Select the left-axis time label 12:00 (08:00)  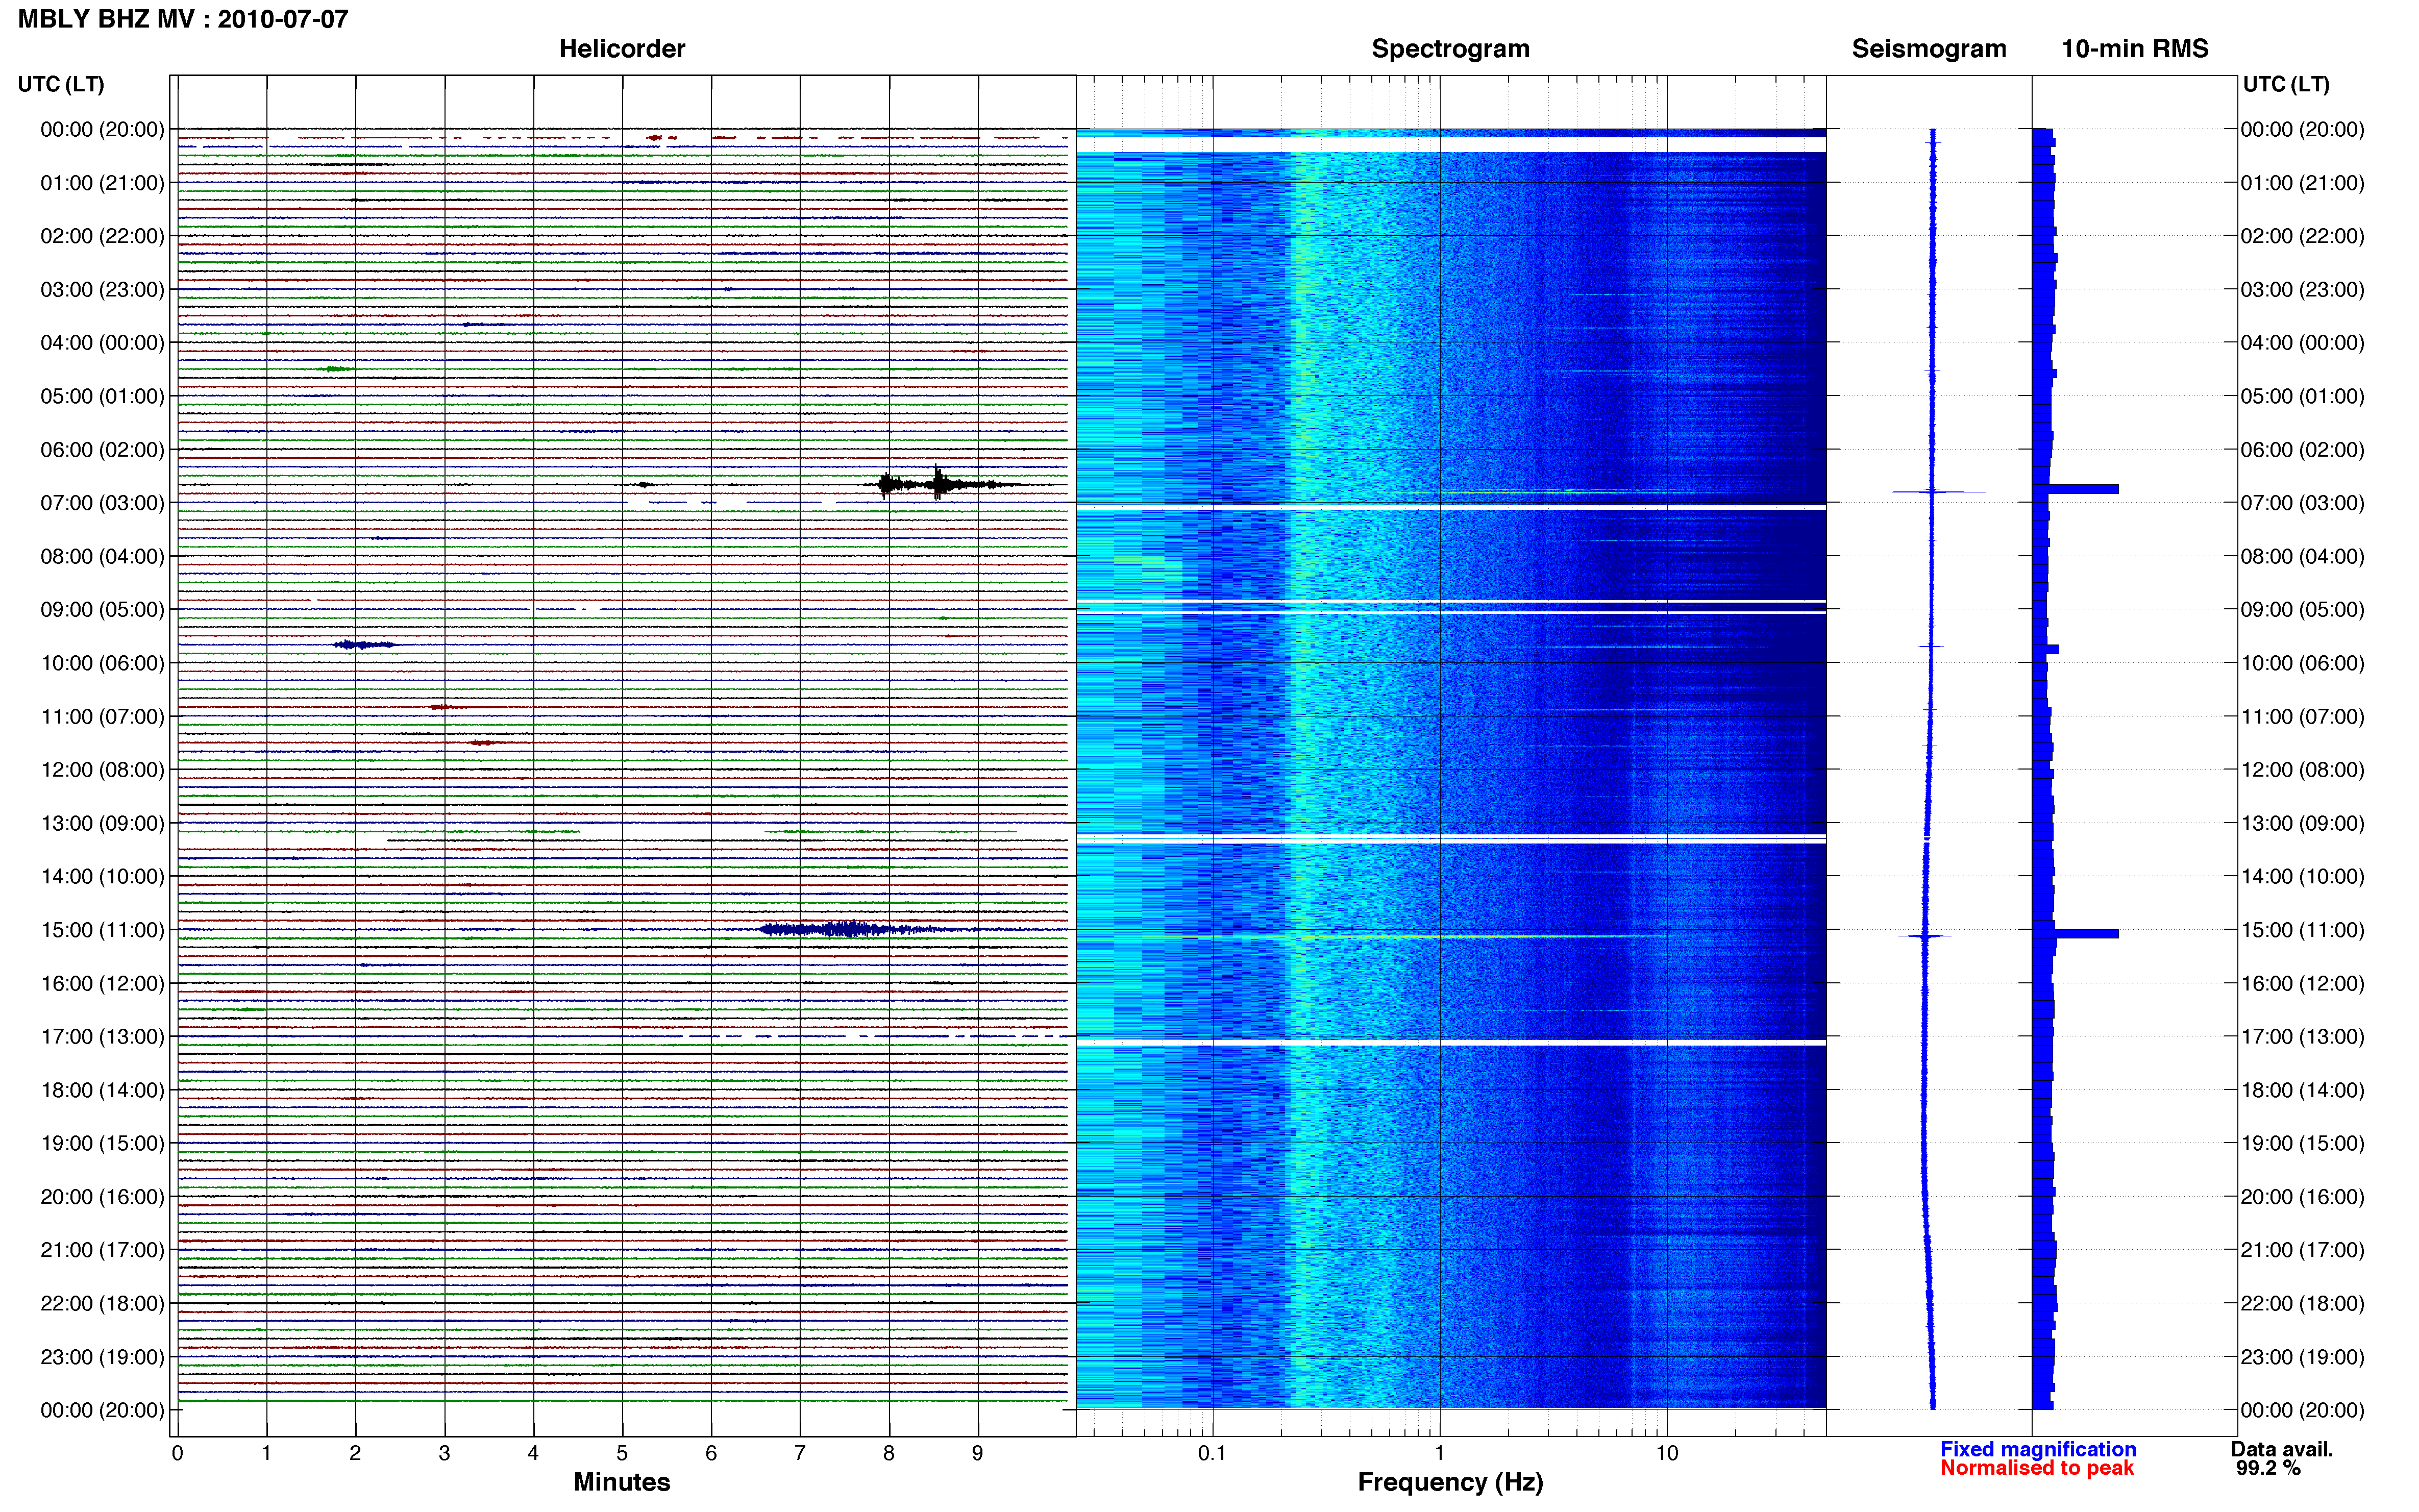click(102, 770)
